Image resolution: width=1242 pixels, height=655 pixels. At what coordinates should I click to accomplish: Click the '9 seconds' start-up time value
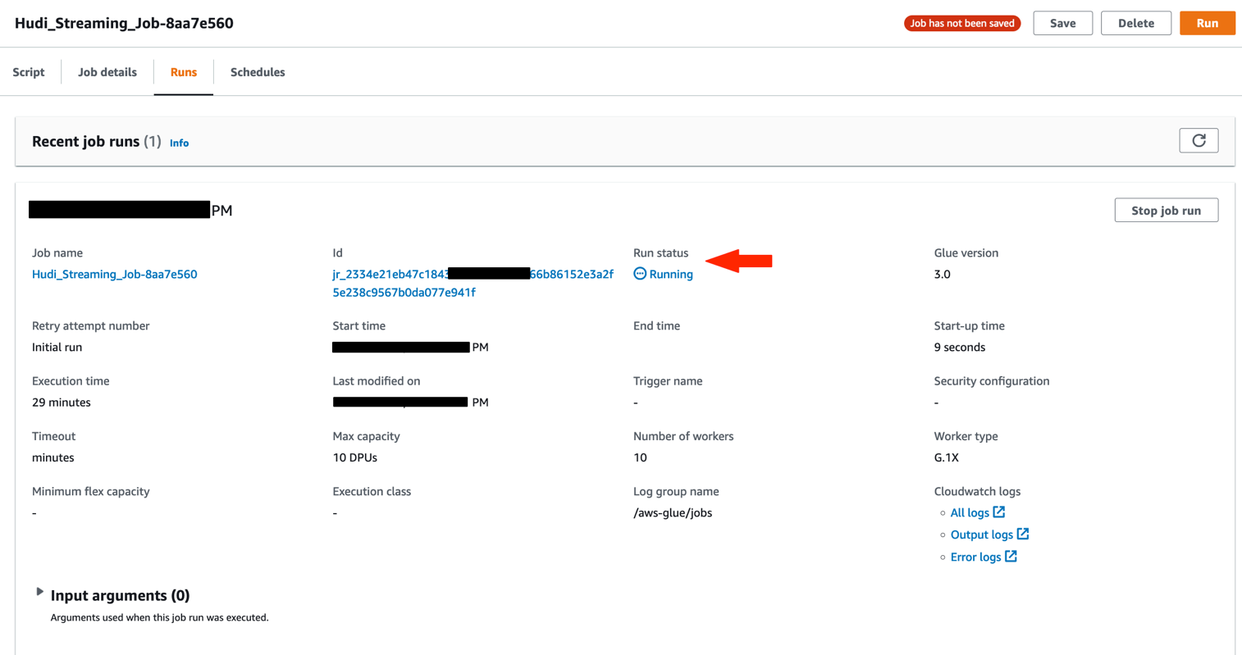click(x=960, y=348)
